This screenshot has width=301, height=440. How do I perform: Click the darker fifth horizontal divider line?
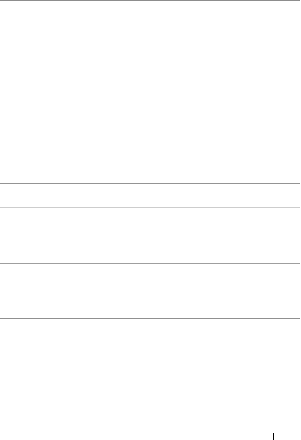pyautogui.click(x=150, y=263)
